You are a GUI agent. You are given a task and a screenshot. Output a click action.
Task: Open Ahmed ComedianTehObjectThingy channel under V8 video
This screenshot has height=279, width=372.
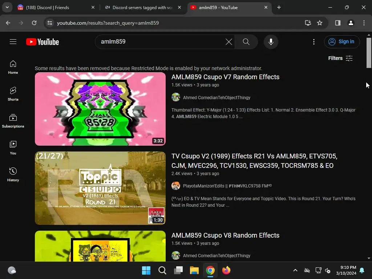217,256
